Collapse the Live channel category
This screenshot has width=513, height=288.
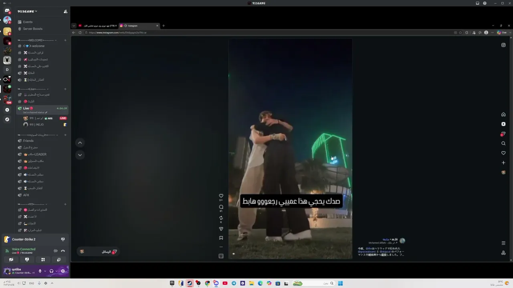click(33, 89)
